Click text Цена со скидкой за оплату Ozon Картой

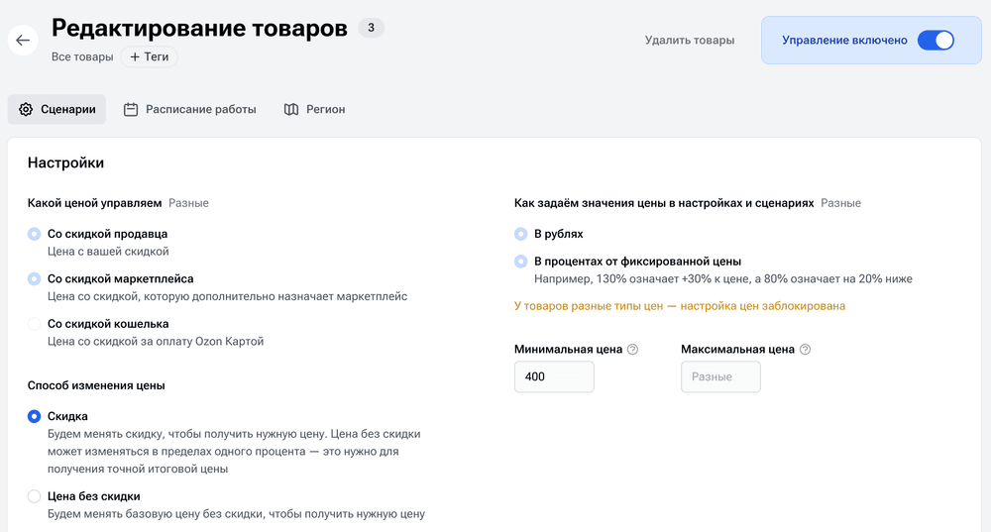pyautogui.click(x=156, y=342)
